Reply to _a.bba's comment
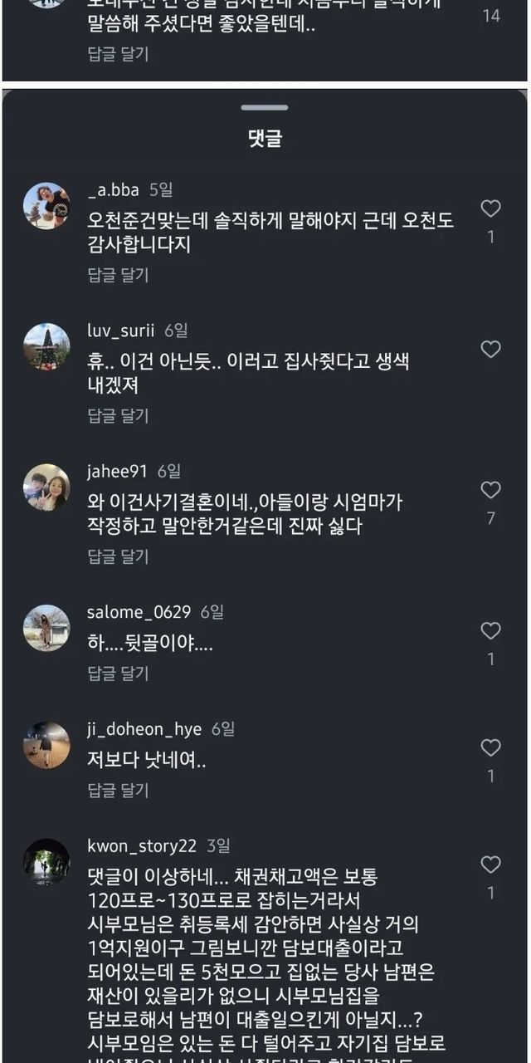The width and height of the screenshot is (531, 1063). click(x=118, y=275)
